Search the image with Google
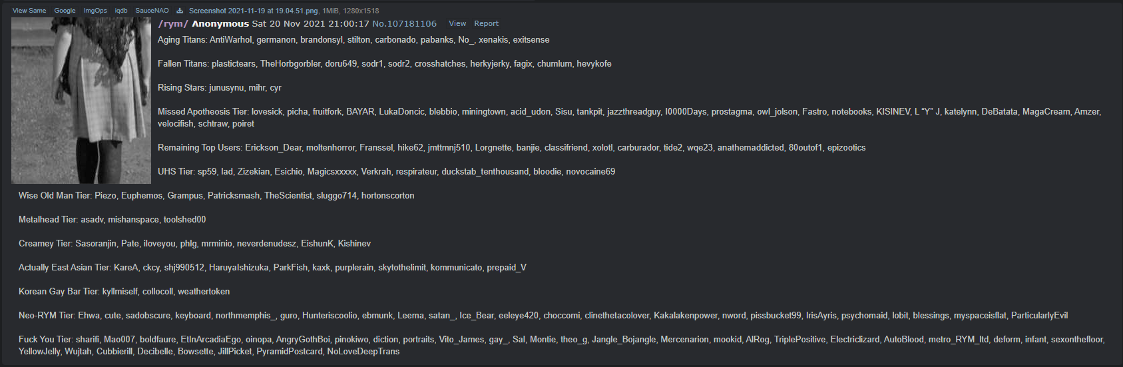Screen dimensions: 1123x367 pos(65,11)
